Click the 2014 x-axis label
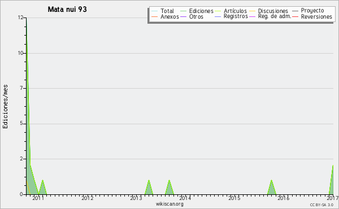The image size is (339, 209). [x=185, y=198]
